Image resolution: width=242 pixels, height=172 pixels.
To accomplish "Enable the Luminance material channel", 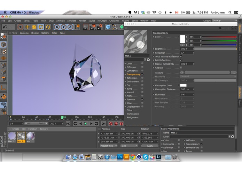I will click(x=142, y=71).
